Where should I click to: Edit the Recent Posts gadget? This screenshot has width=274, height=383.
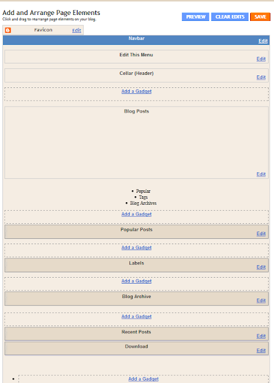[261, 336]
